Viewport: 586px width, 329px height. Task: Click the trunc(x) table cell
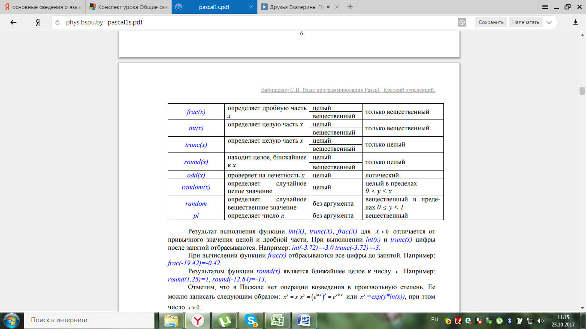(196, 145)
